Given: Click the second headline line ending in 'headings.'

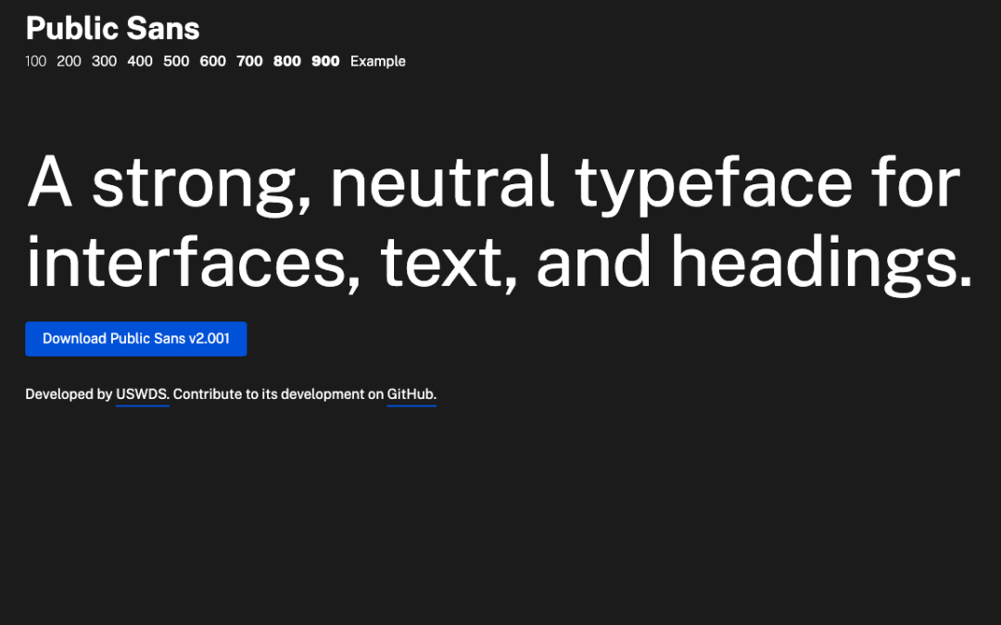Looking at the screenshot, I should (x=500, y=260).
